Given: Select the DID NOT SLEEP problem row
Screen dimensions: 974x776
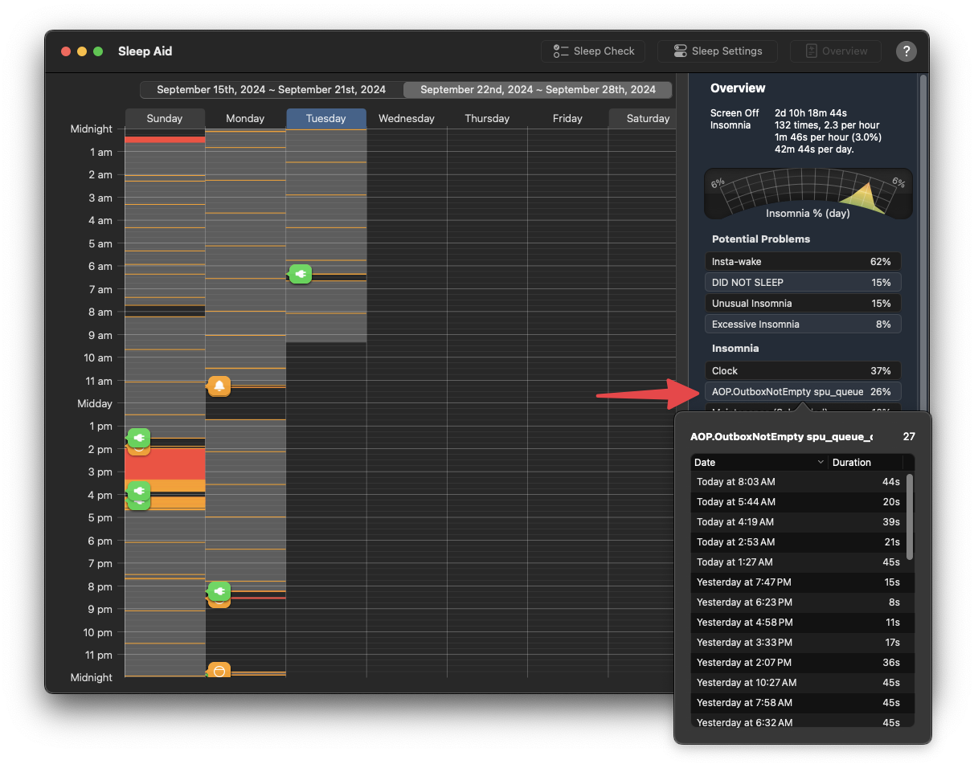Looking at the screenshot, I should click(x=803, y=283).
